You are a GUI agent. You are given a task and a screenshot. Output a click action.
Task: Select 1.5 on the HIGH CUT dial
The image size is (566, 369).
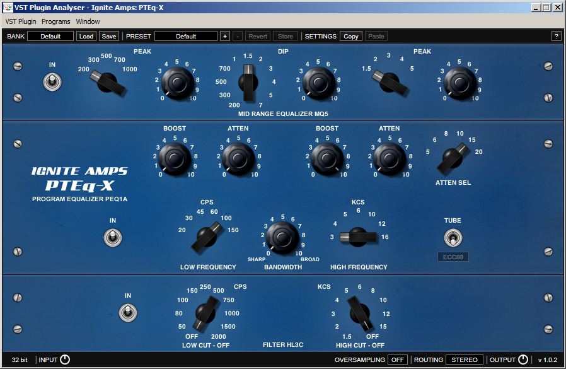(347, 336)
